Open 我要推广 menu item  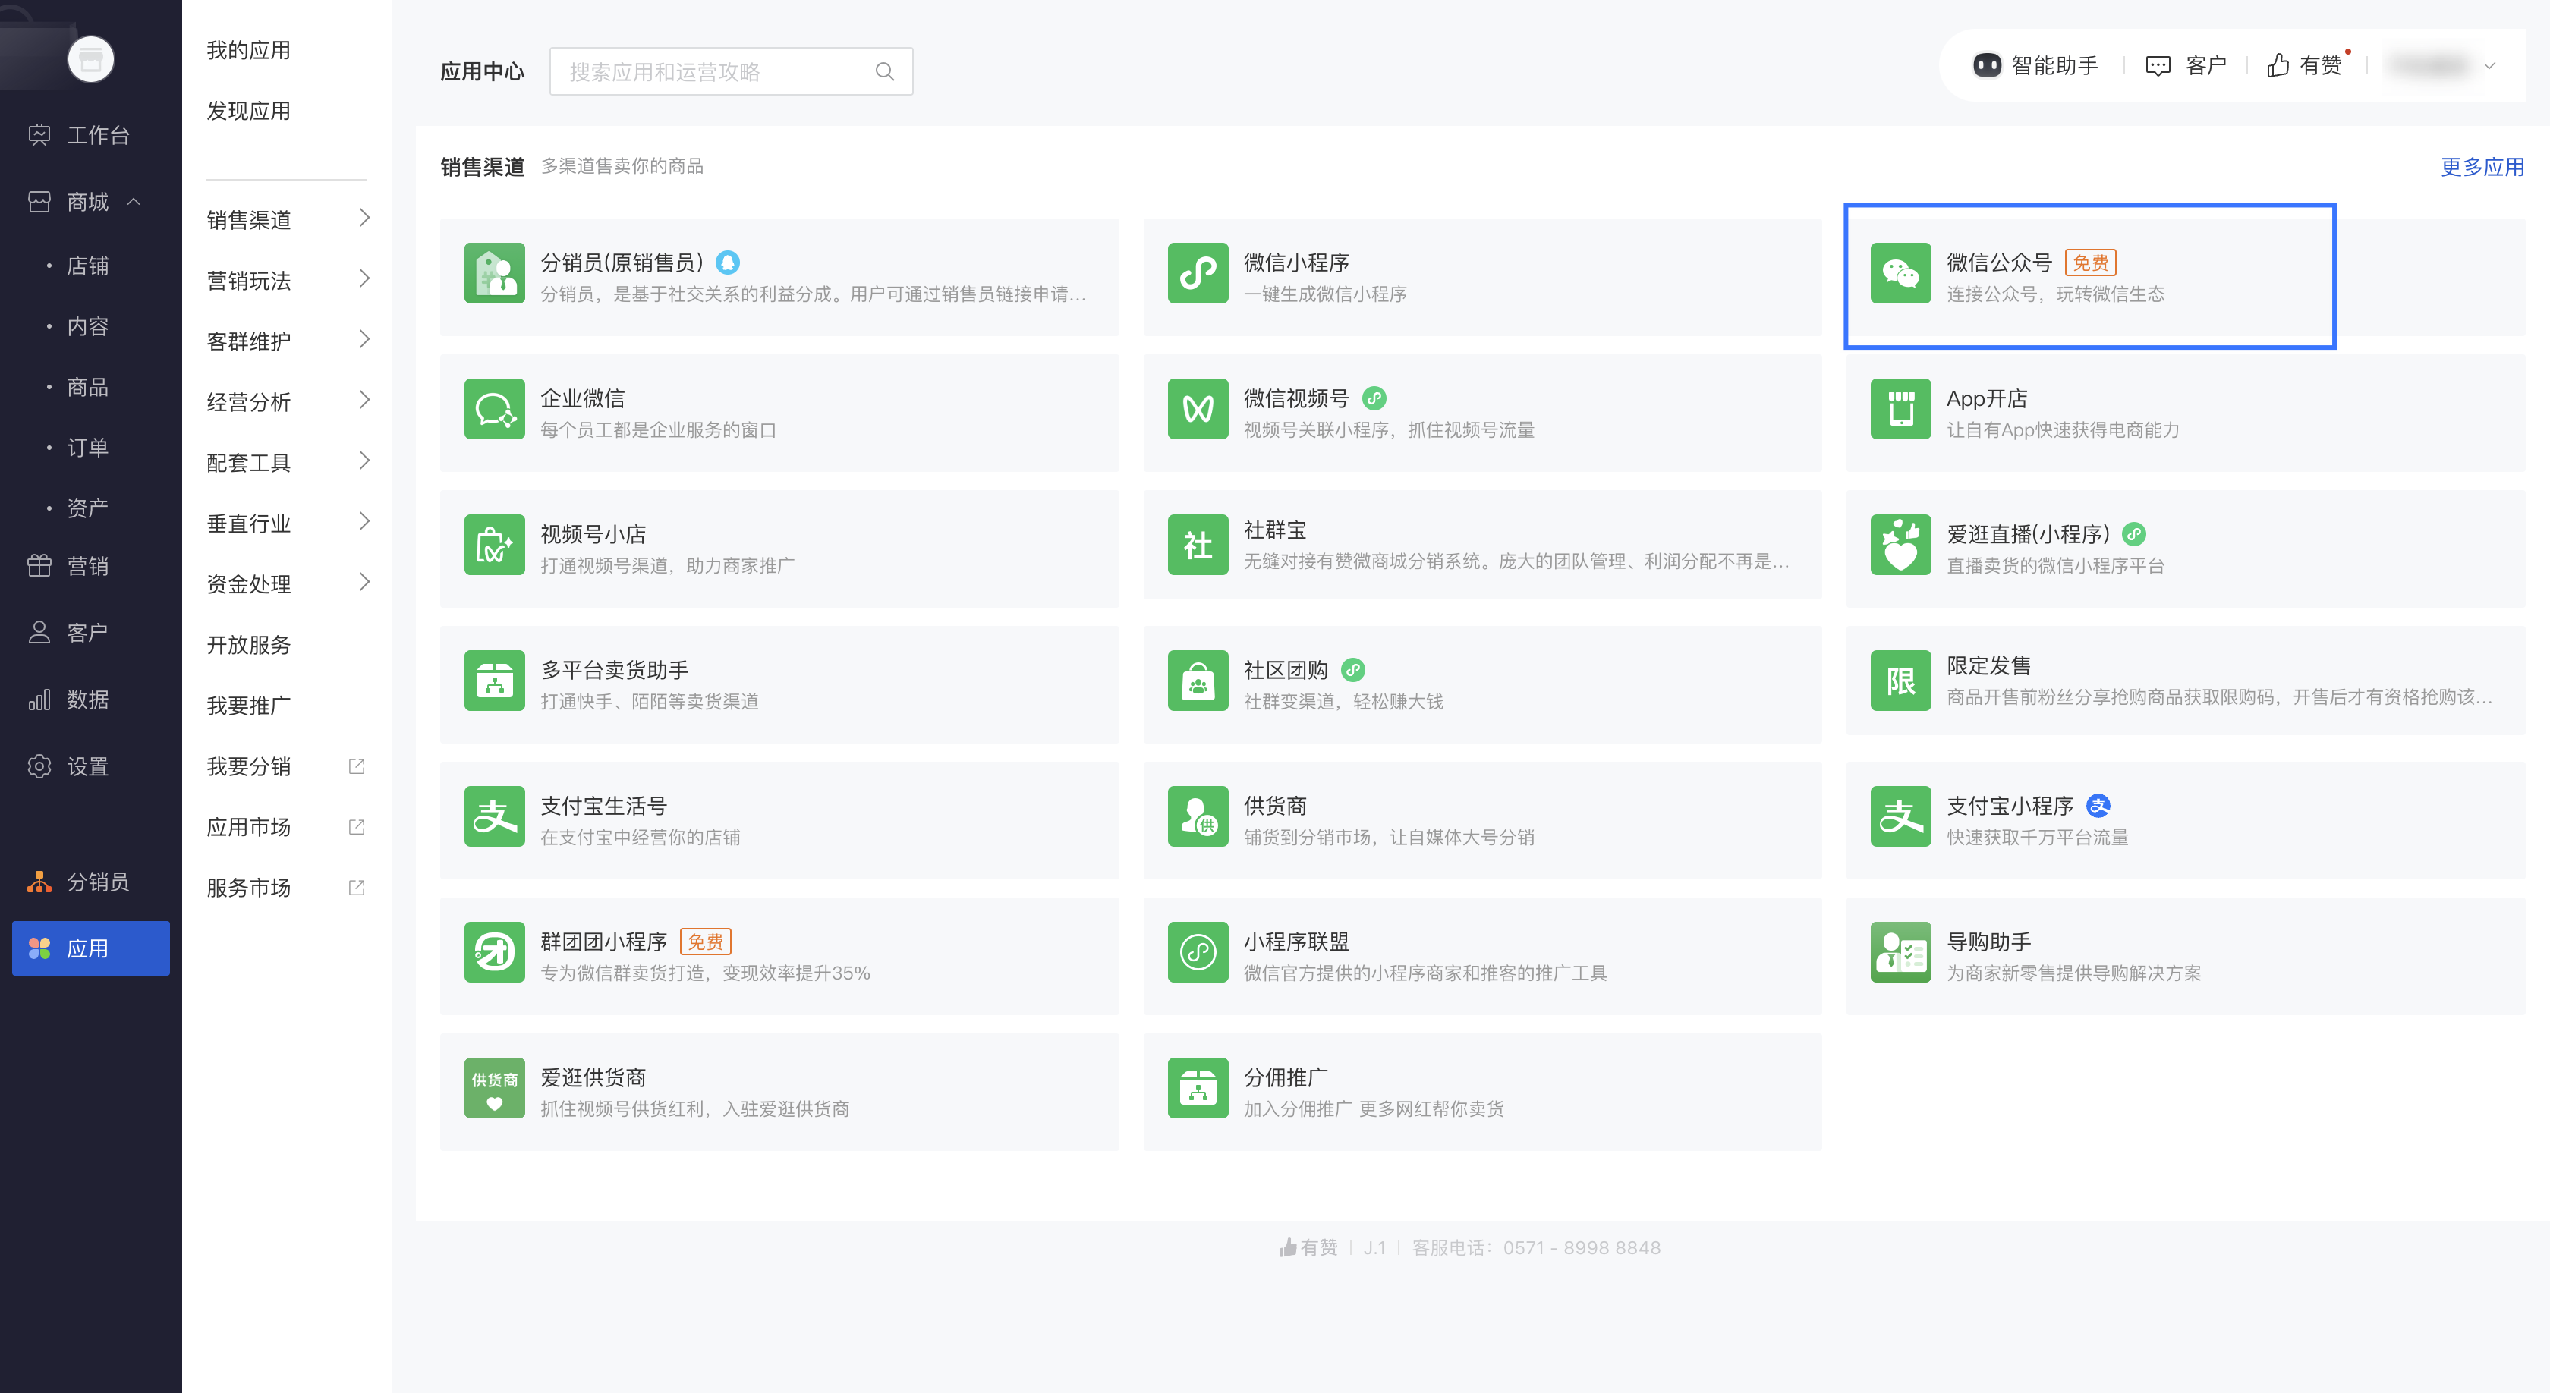(248, 706)
